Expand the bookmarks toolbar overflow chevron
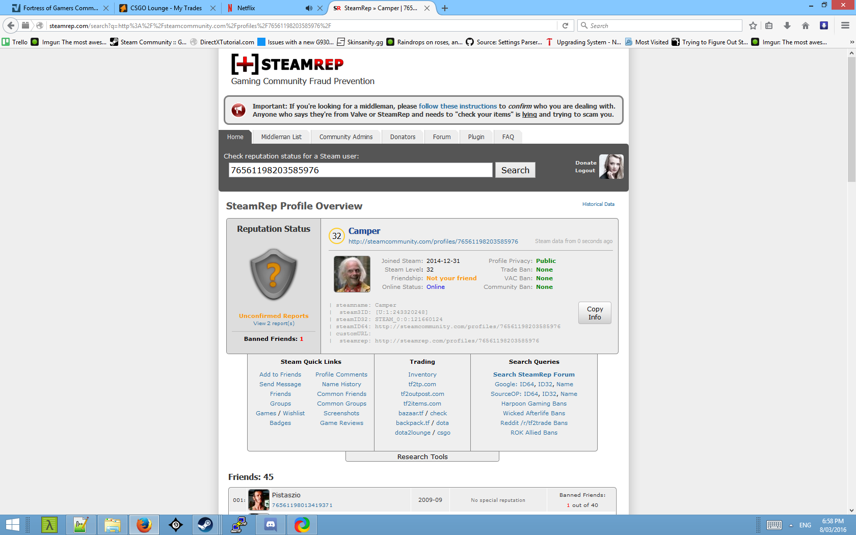The image size is (856, 535). tap(851, 42)
